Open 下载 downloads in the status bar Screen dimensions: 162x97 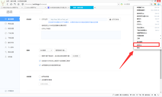(x=139, y=95)
